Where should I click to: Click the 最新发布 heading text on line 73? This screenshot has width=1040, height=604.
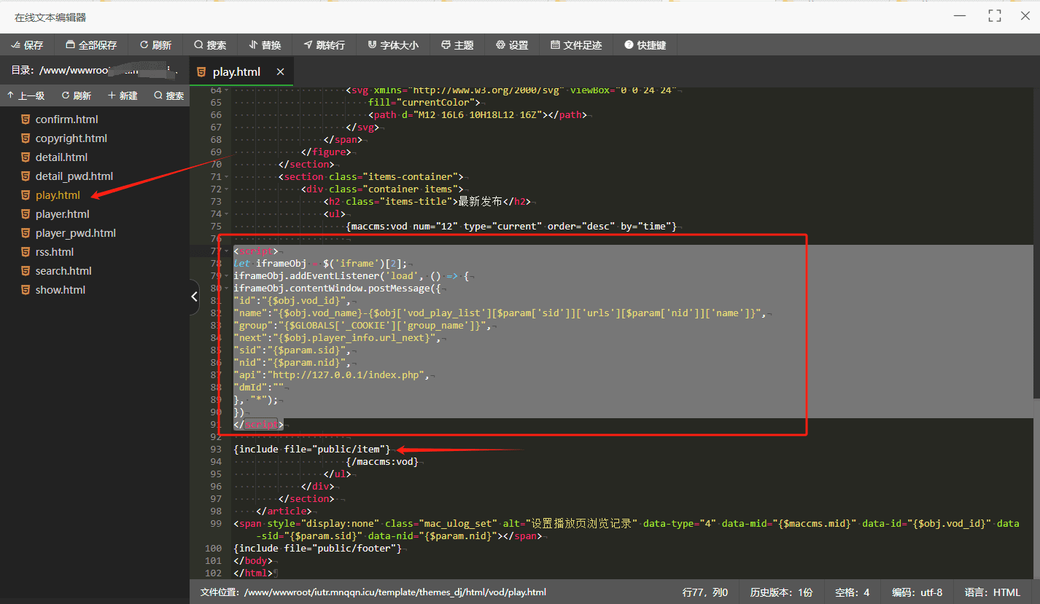480,202
